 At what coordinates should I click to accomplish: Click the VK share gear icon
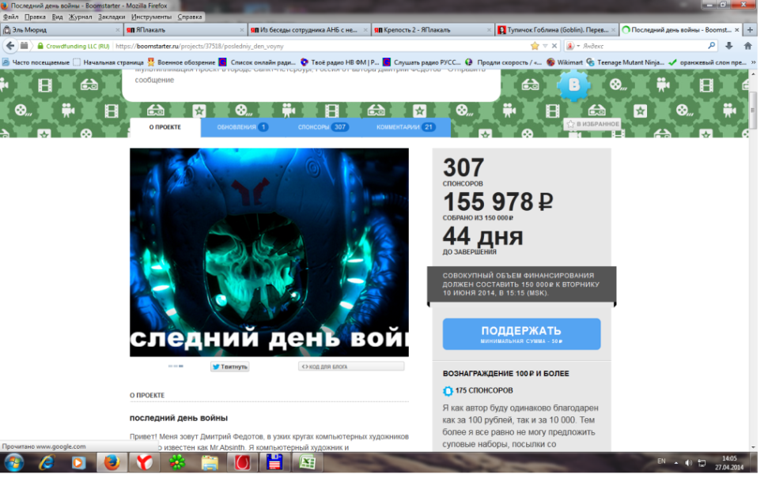573,85
